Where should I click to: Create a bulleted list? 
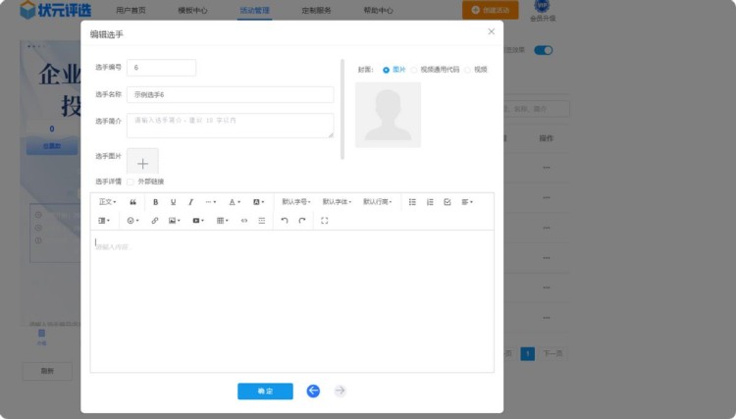click(x=412, y=202)
